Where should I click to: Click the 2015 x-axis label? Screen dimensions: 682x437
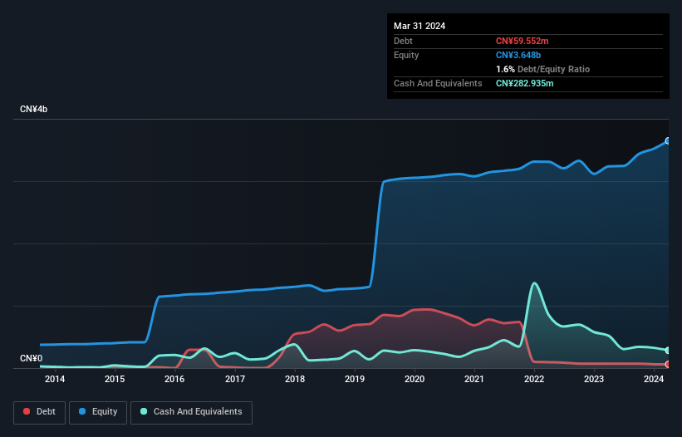point(115,379)
